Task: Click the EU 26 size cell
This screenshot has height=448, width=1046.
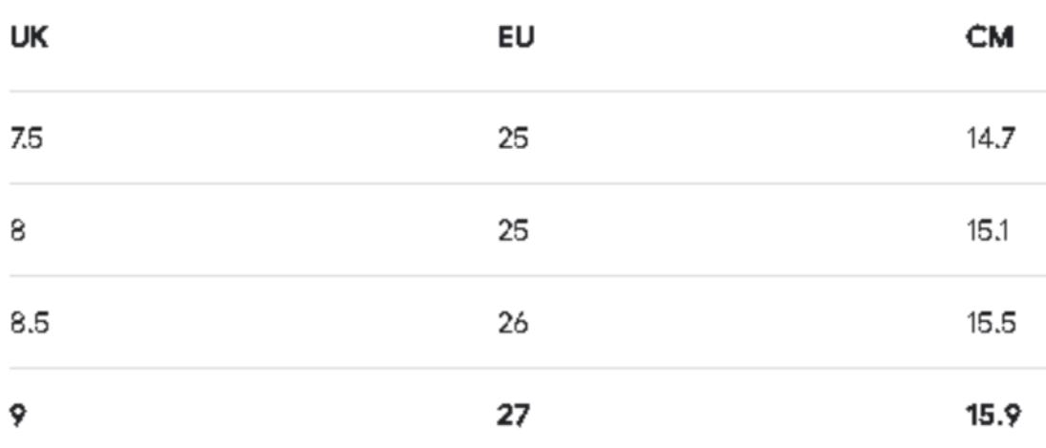Action: (x=513, y=323)
